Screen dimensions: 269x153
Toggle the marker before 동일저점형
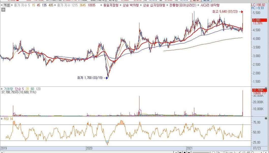coord(101,5)
